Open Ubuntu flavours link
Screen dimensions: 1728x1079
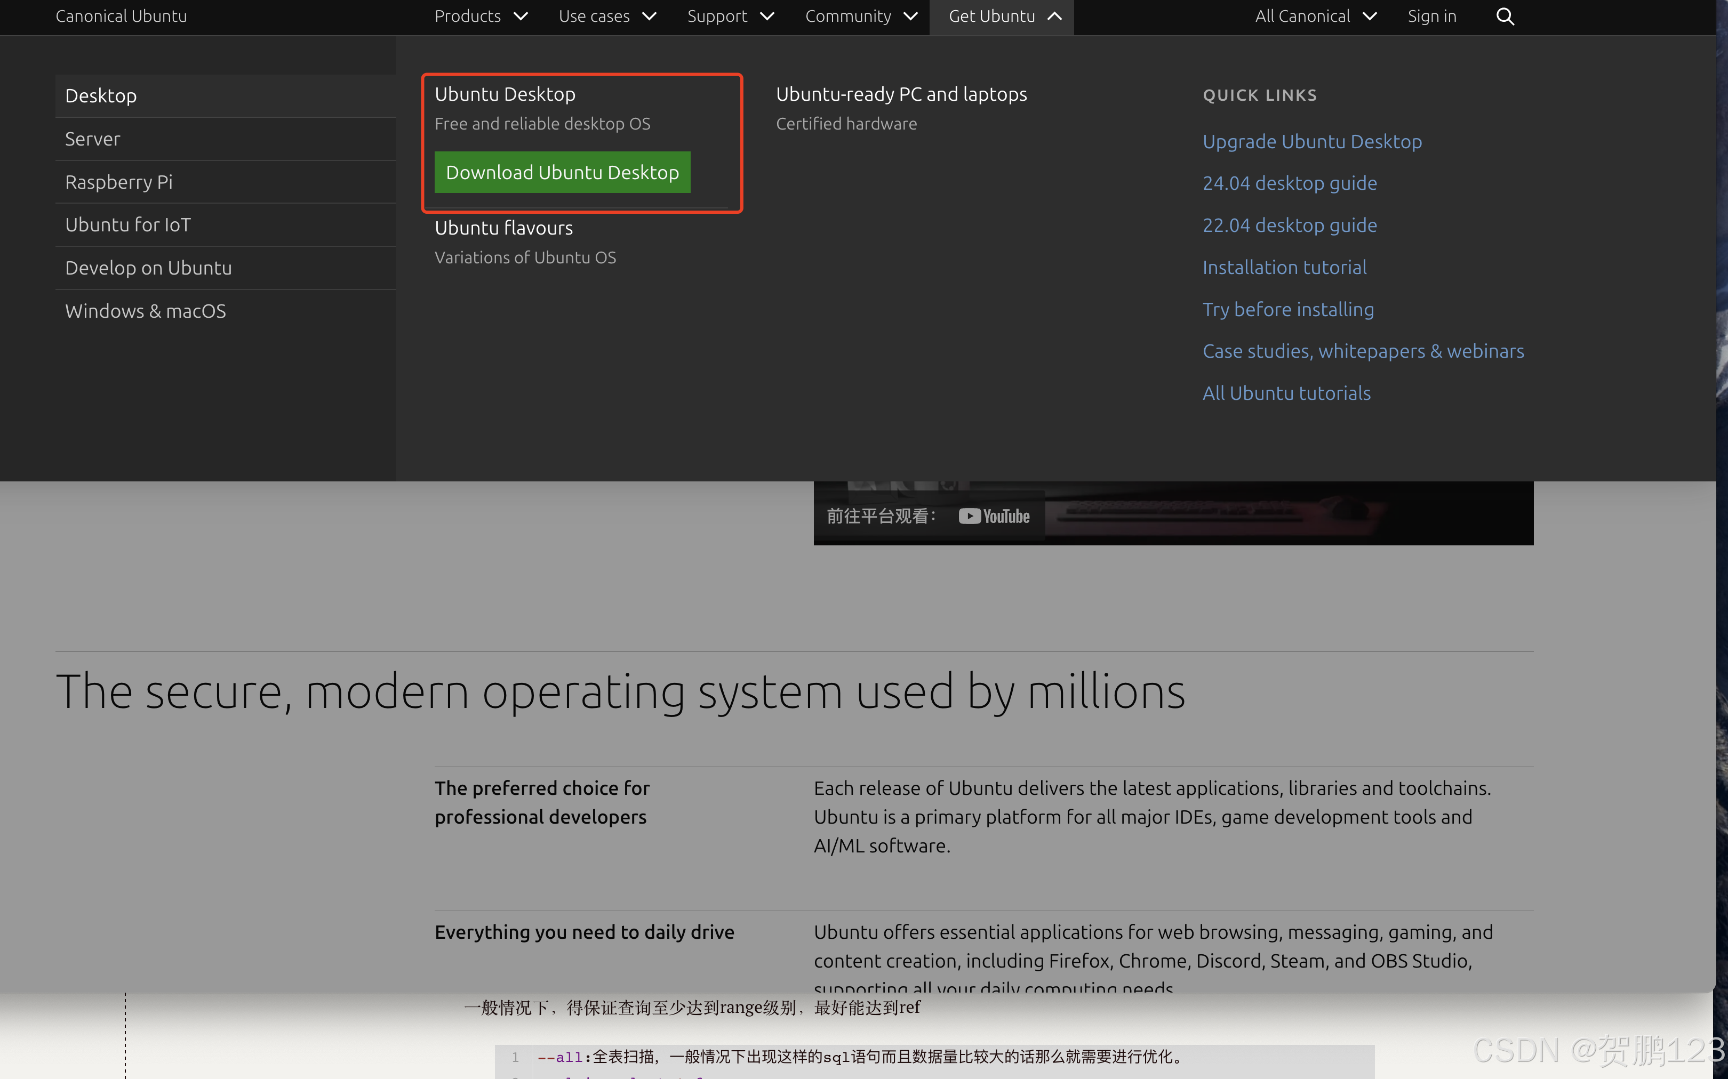tap(503, 228)
